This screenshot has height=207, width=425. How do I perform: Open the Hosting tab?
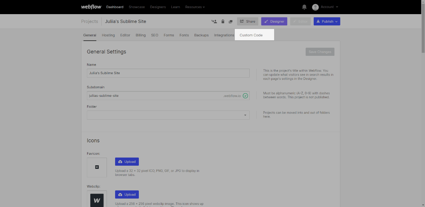pyautogui.click(x=108, y=35)
